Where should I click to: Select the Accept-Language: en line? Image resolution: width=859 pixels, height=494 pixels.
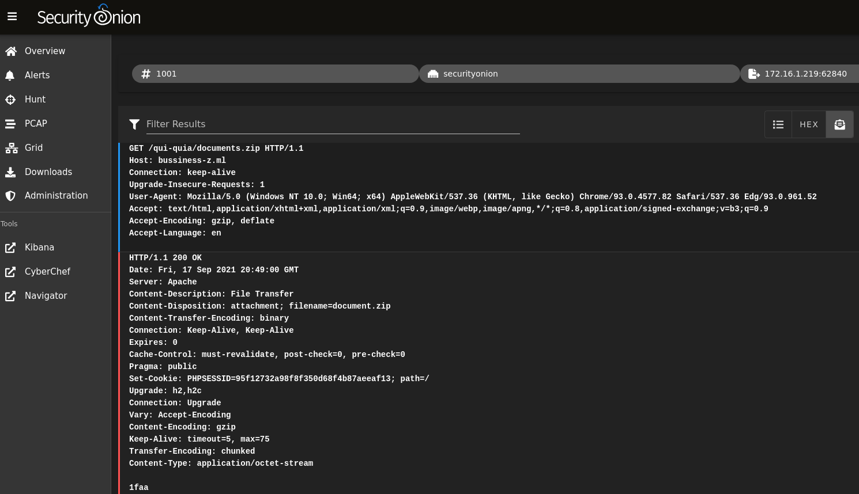click(x=175, y=233)
